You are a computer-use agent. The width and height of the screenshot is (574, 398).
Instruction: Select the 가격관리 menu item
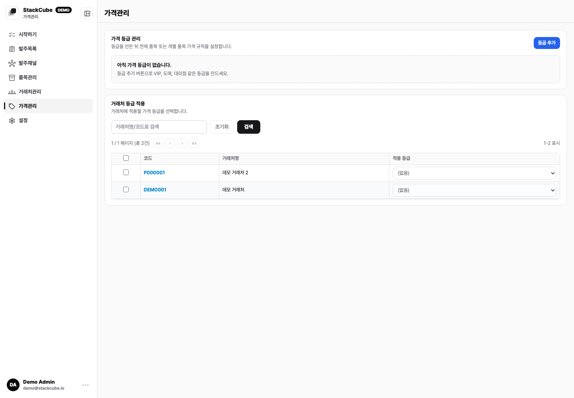[48, 106]
